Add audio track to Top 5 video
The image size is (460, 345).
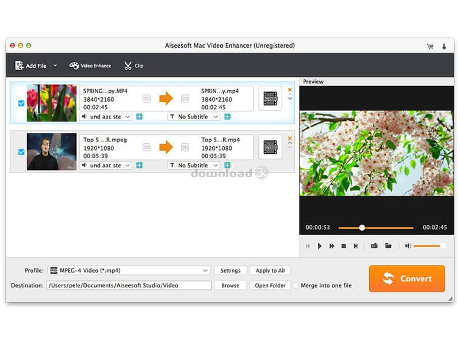click(x=139, y=166)
